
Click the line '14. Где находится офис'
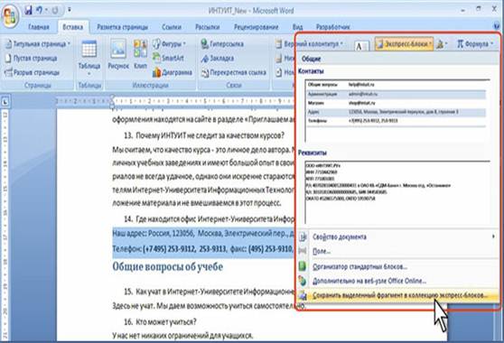coord(209,219)
